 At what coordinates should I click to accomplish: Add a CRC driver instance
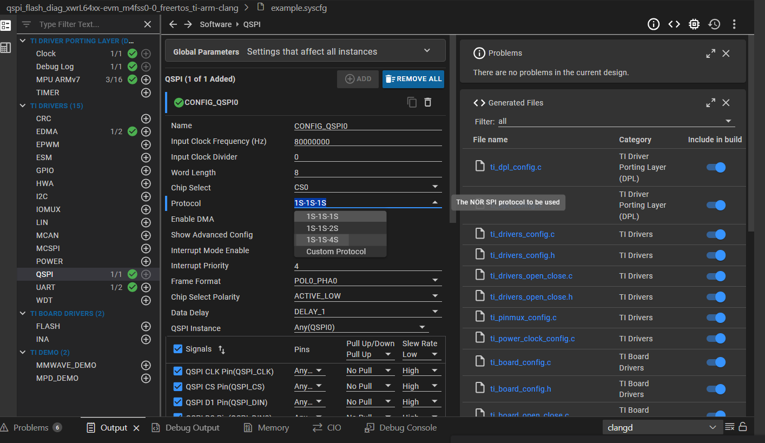146,118
